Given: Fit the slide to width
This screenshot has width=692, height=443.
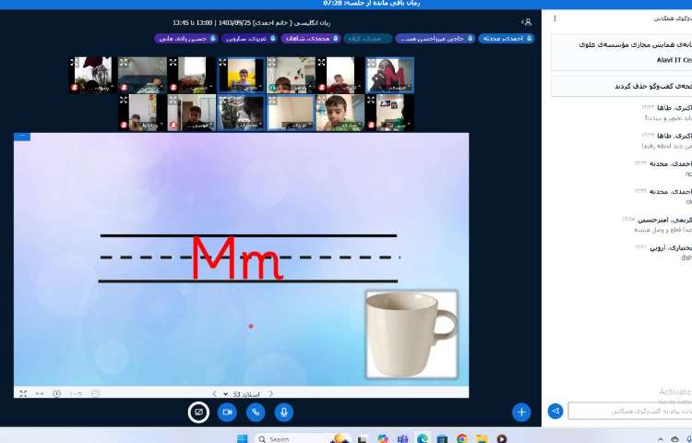Looking at the screenshot, I should pos(40,393).
